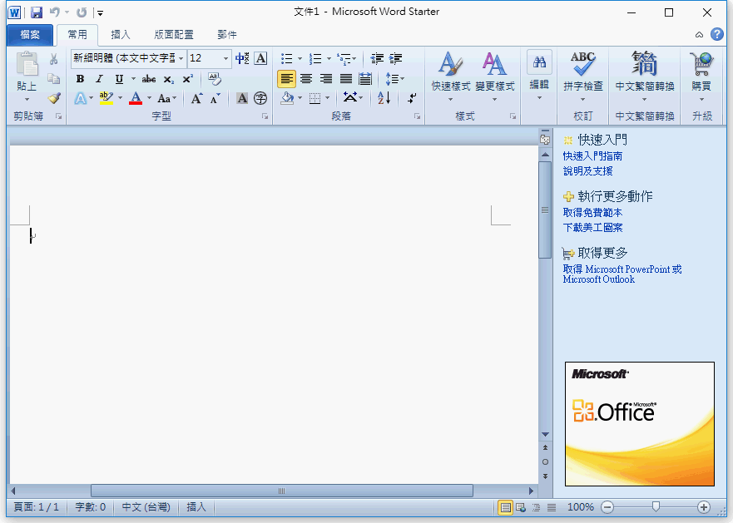Click the Decrease Indent icon
The image size is (733, 523).
[377, 58]
